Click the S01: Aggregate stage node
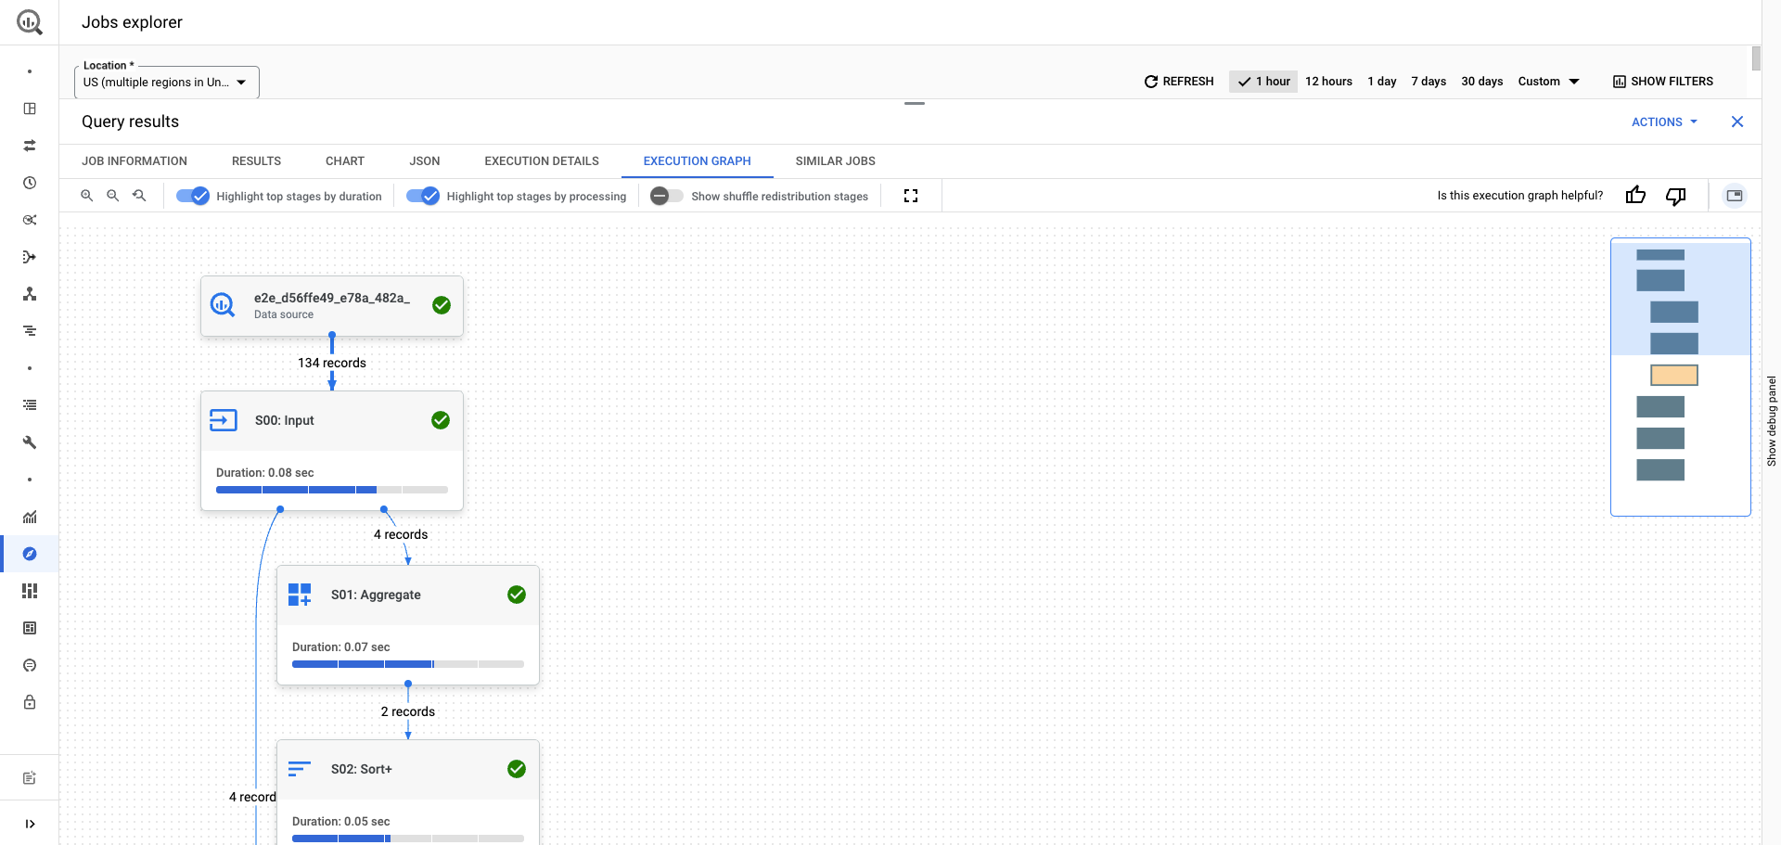 pos(407,595)
